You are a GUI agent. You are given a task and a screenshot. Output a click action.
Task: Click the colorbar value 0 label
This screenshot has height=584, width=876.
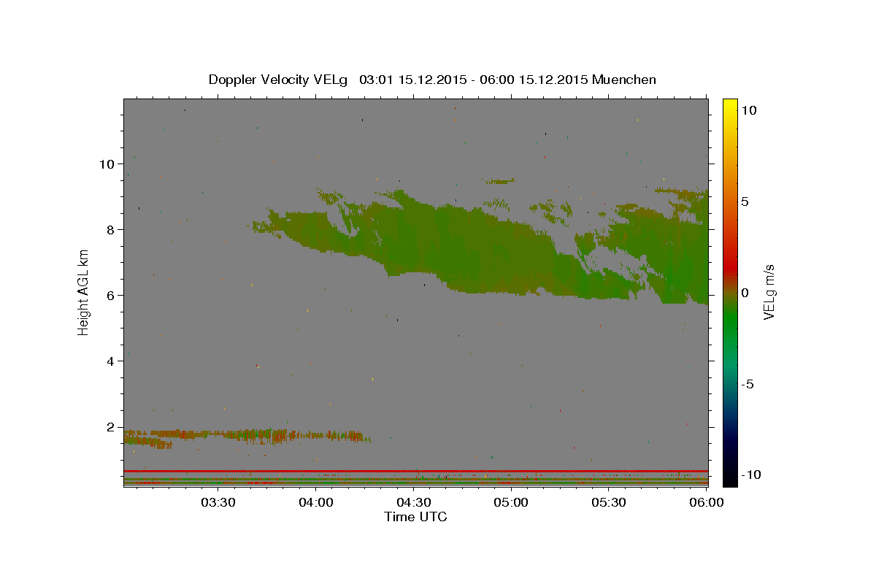745,293
